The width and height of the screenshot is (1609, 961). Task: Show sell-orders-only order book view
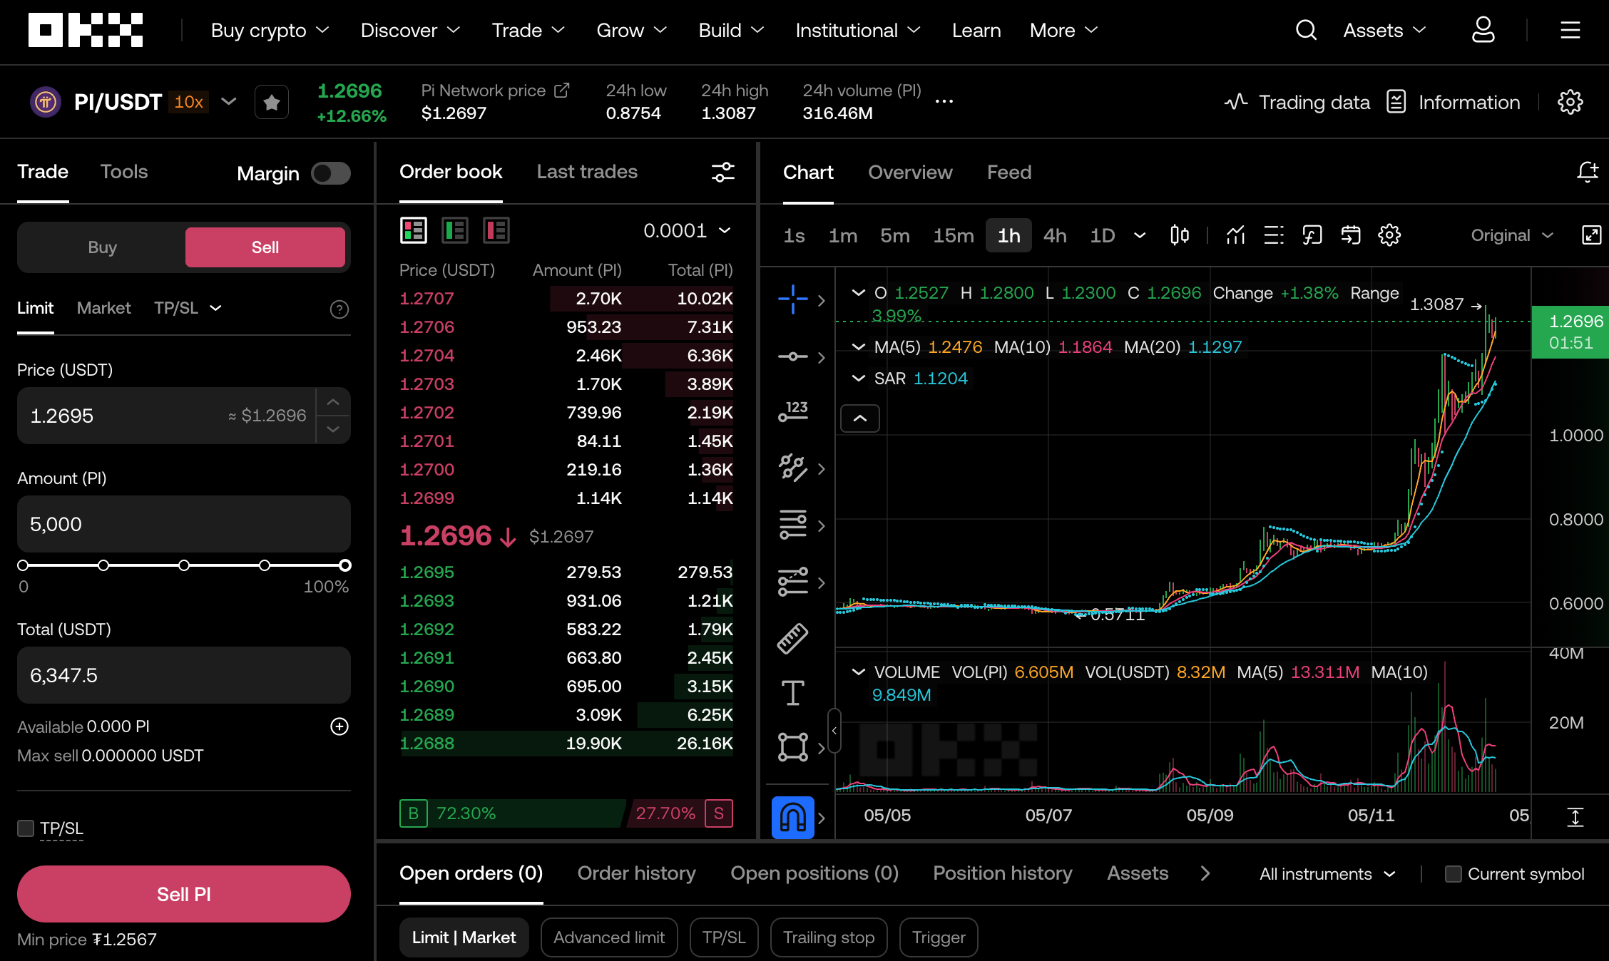(x=496, y=230)
